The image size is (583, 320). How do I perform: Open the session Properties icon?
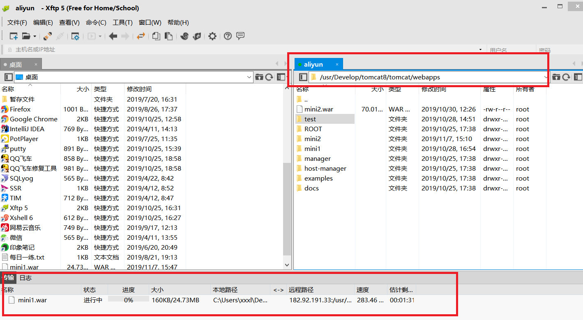click(75, 36)
